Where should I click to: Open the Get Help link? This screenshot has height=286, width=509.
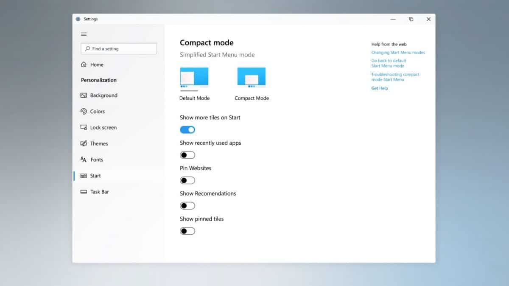(x=380, y=88)
